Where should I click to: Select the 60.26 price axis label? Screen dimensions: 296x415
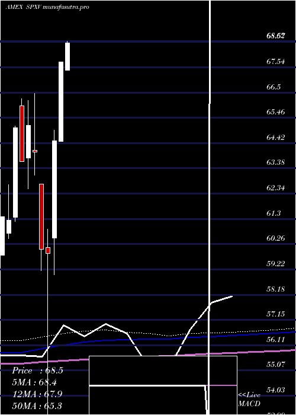point(276,238)
